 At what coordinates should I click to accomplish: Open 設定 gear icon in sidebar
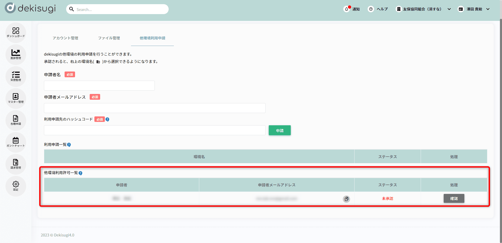coord(16,186)
